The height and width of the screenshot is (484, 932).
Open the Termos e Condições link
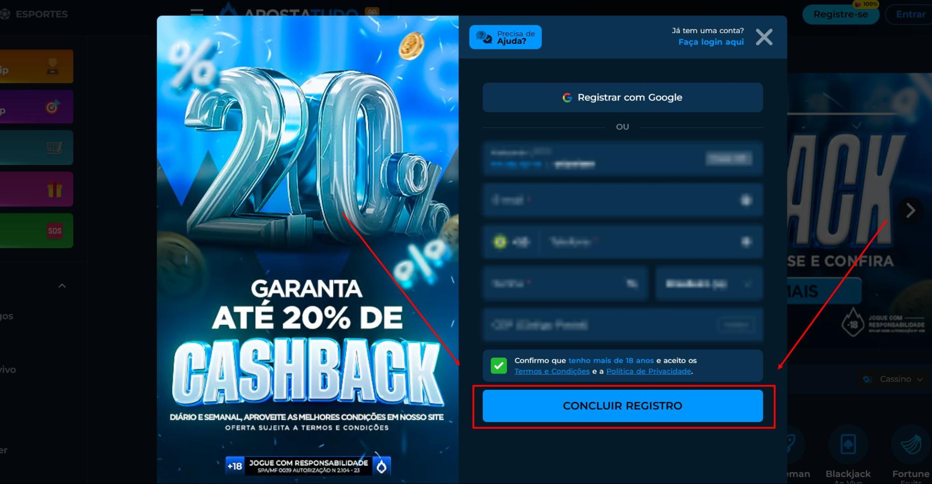click(x=552, y=371)
